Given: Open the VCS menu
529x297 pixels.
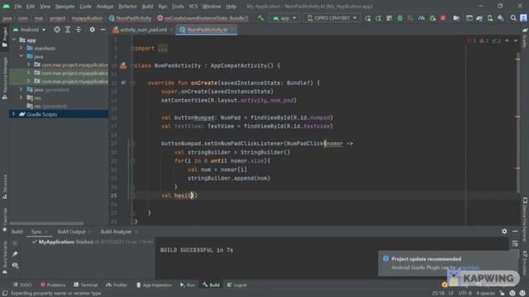Looking at the screenshot, I should click(193, 7).
